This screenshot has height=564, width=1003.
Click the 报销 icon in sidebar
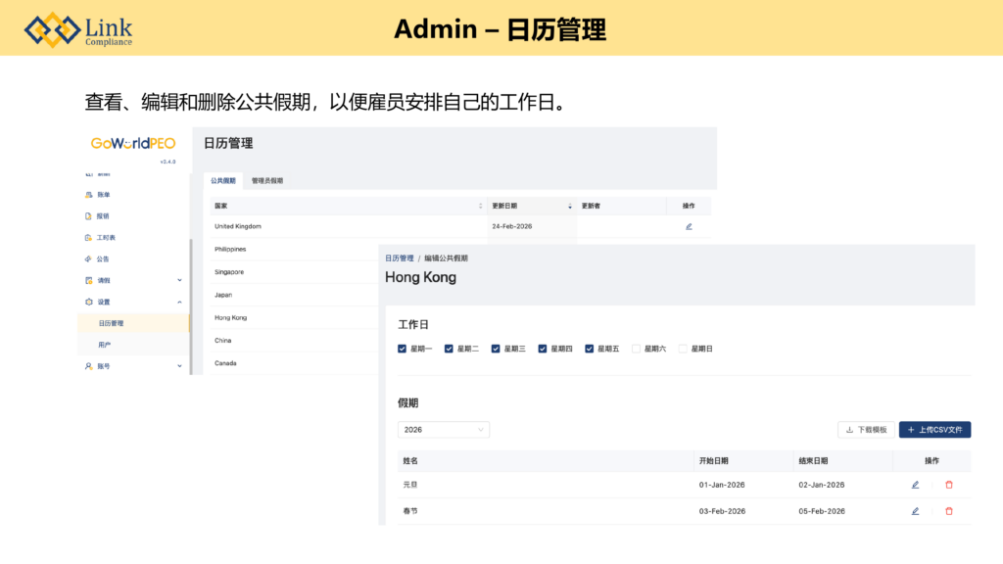point(88,216)
